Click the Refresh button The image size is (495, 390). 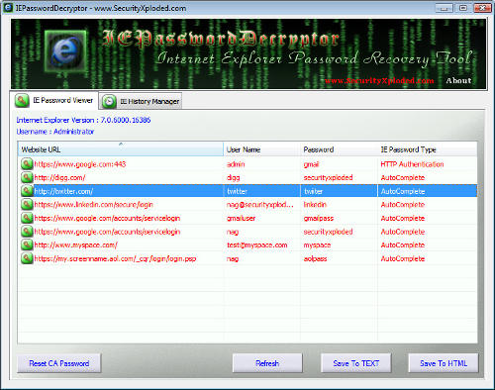point(267,363)
